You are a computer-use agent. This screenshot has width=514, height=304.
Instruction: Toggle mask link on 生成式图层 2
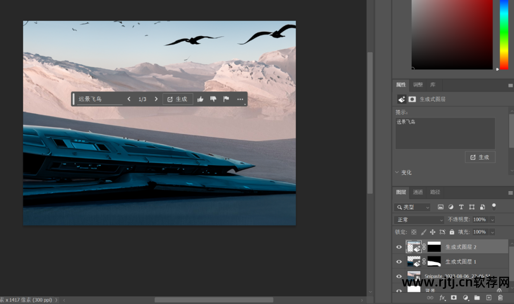coord(424,247)
